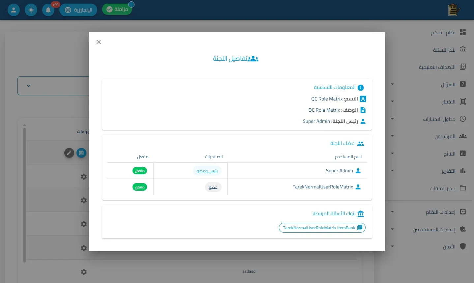
Task: Click the الوصف value QC Role Matrix
Action: tap(324, 110)
